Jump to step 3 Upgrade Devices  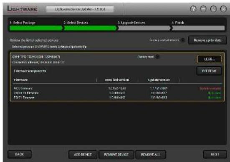[131, 23]
